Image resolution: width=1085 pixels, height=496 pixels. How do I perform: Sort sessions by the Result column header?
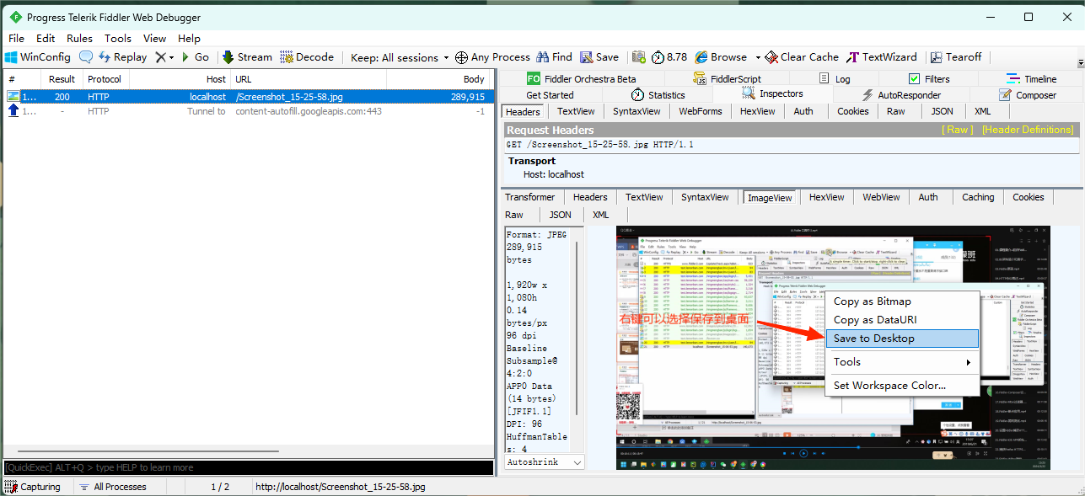(62, 79)
